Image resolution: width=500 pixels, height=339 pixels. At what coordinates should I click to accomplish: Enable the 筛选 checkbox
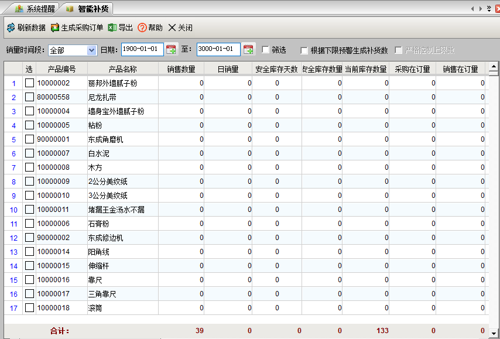coord(265,49)
